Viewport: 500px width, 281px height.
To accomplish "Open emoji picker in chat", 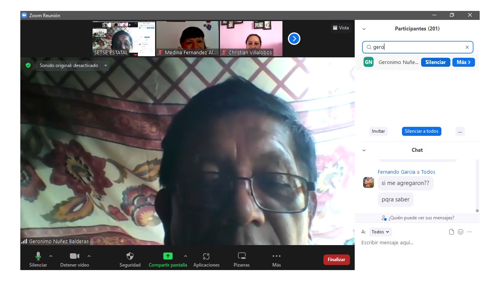I will (461, 232).
